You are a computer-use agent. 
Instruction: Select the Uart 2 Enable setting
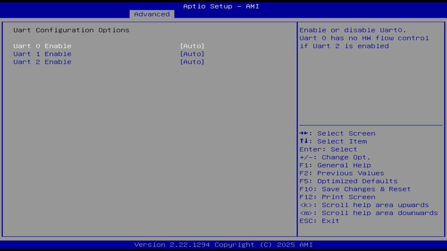(42, 62)
